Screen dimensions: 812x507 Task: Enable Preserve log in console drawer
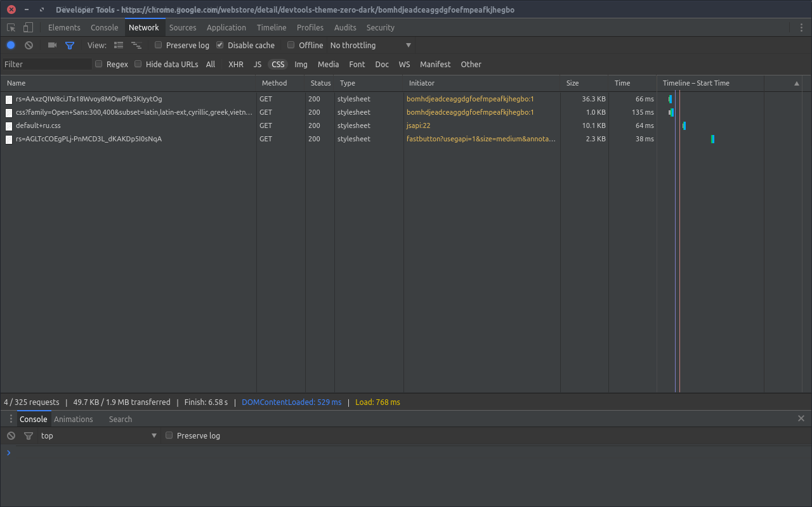click(169, 435)
